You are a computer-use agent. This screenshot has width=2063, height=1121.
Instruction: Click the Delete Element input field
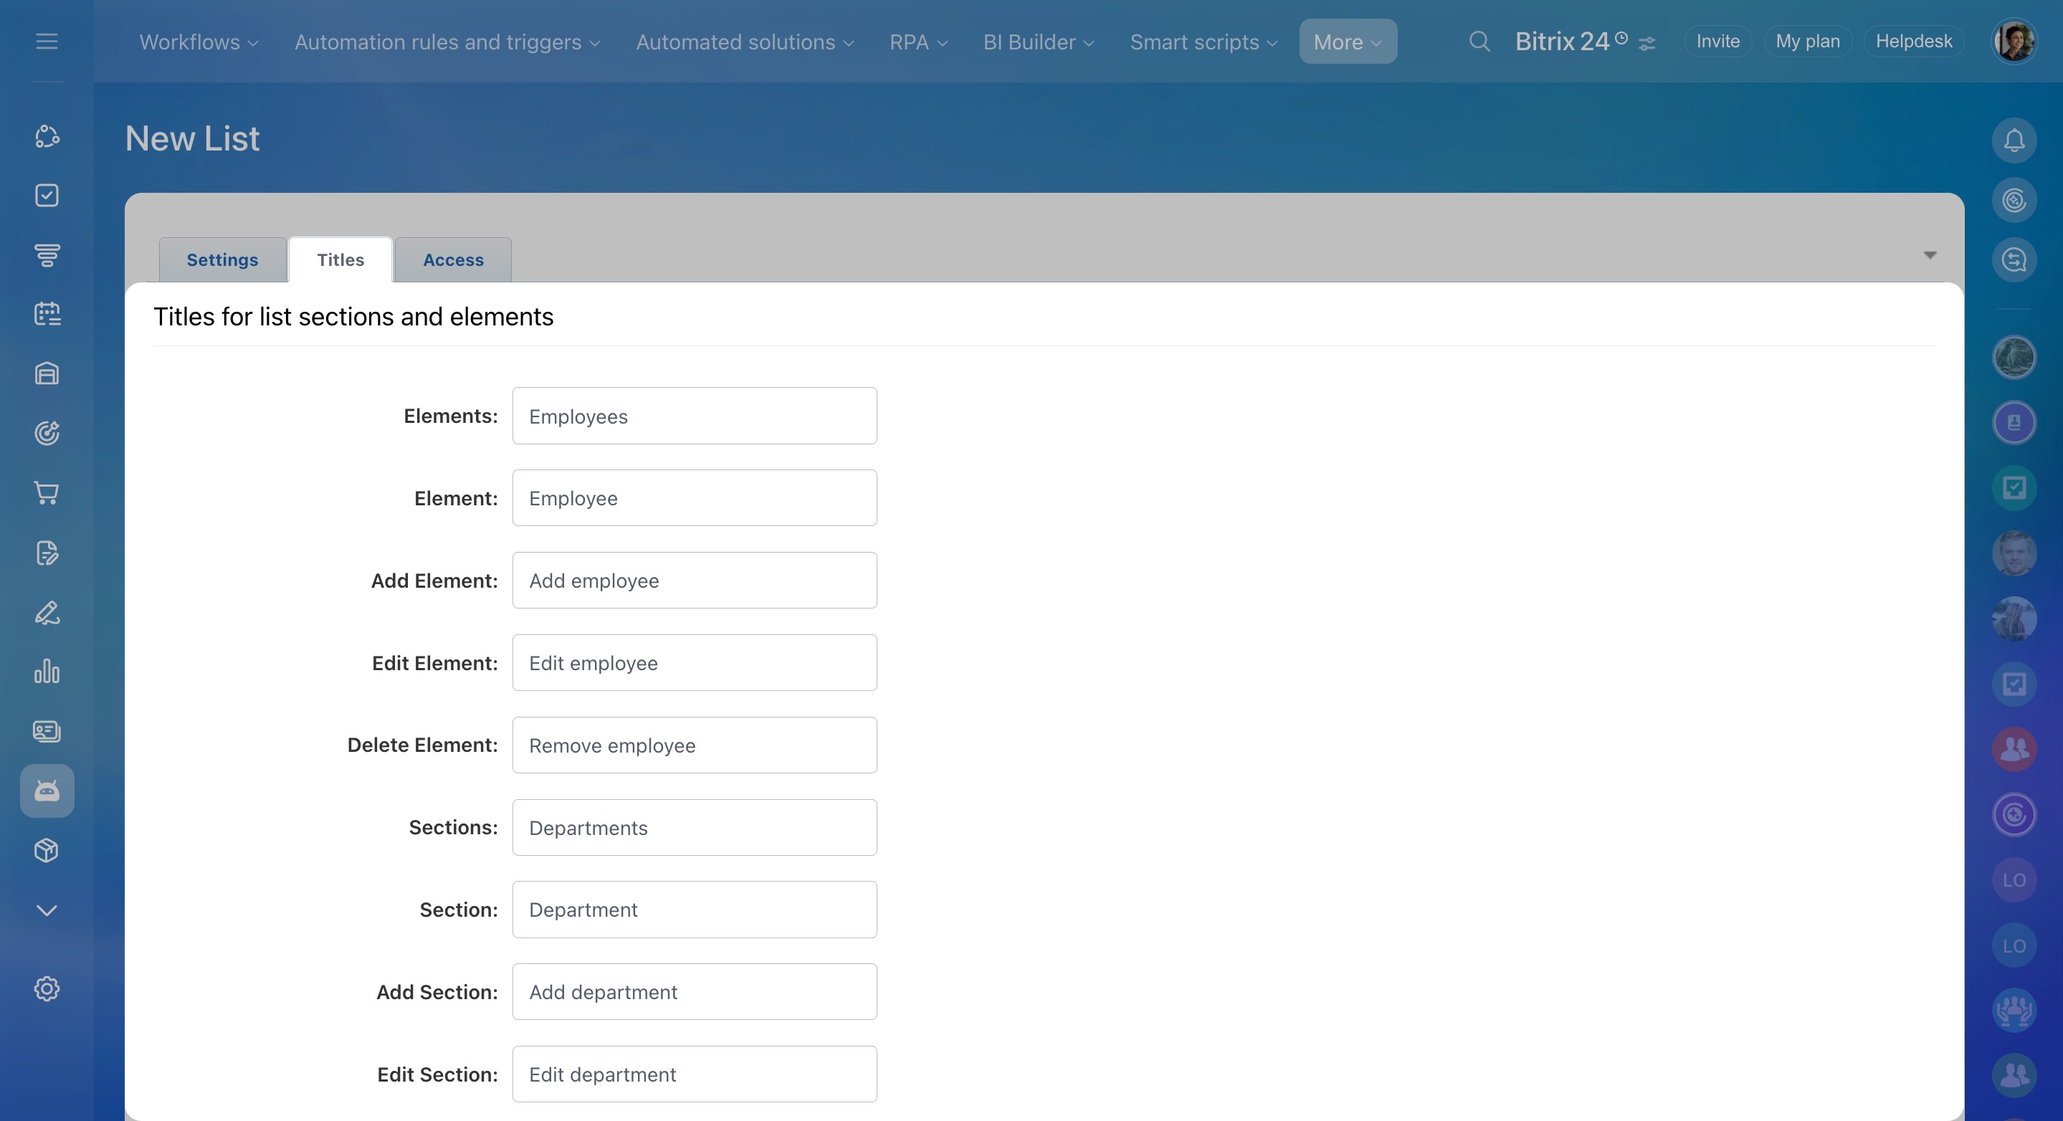(x=695, y=745)
